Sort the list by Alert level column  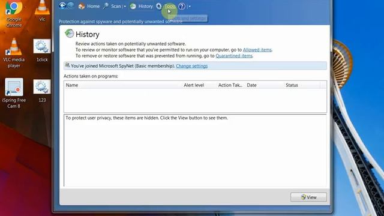click(194, 85)
